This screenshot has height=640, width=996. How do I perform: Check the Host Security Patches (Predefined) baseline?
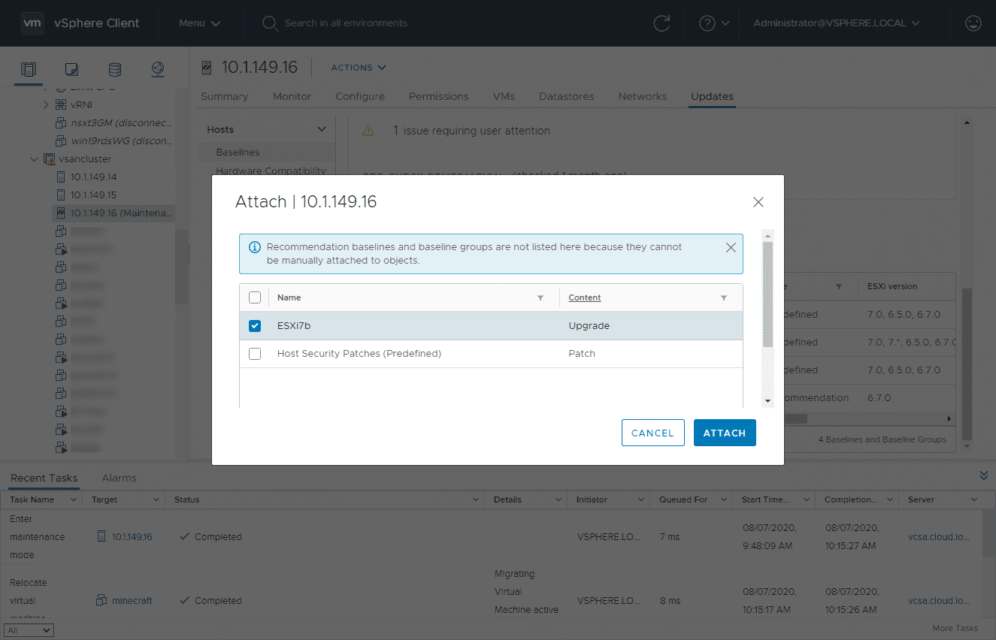click(x=254, y=353)
